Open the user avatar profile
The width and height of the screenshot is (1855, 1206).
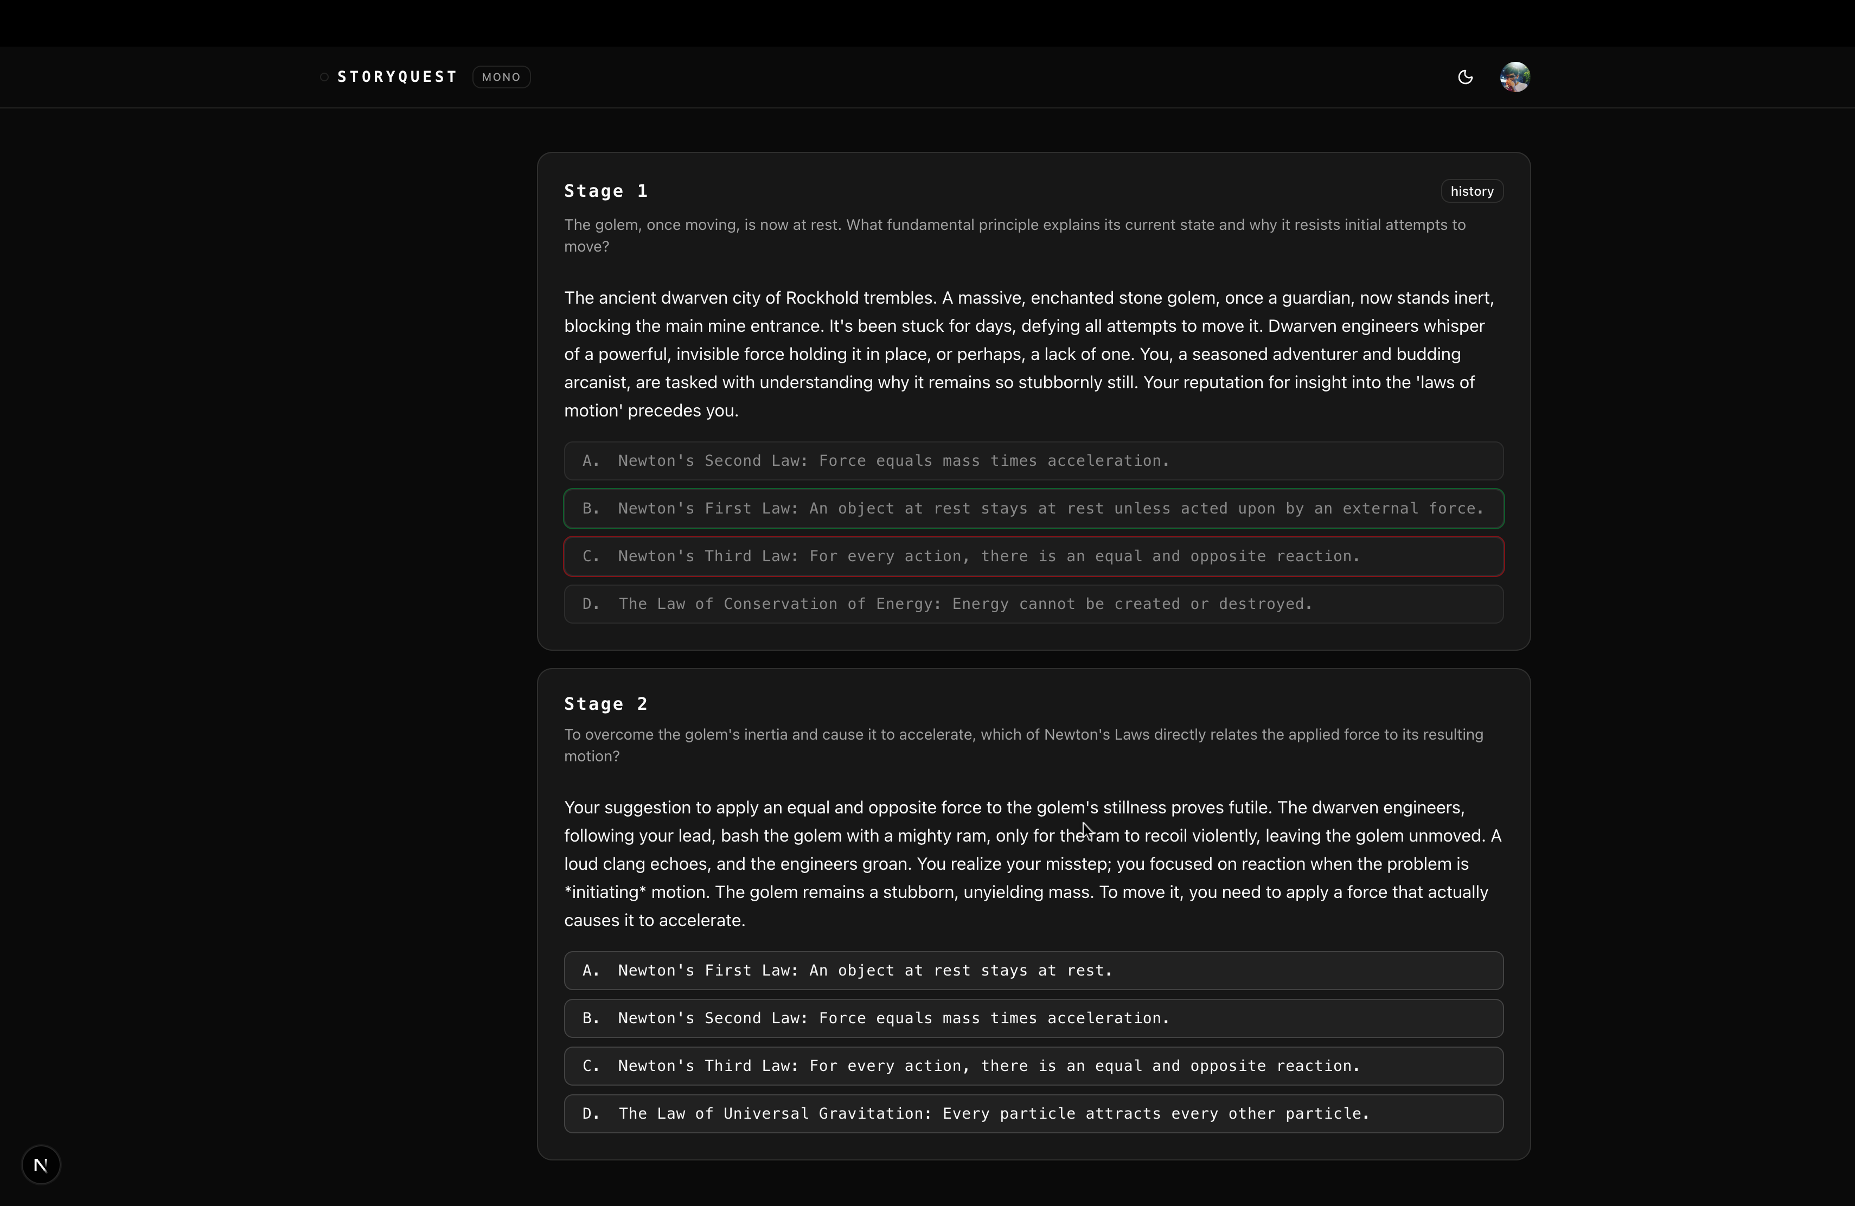coord(1514,77)
